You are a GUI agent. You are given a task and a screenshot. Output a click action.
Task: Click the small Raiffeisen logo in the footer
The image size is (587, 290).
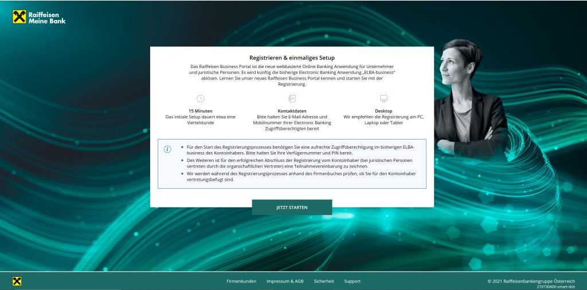coord(17,281)
